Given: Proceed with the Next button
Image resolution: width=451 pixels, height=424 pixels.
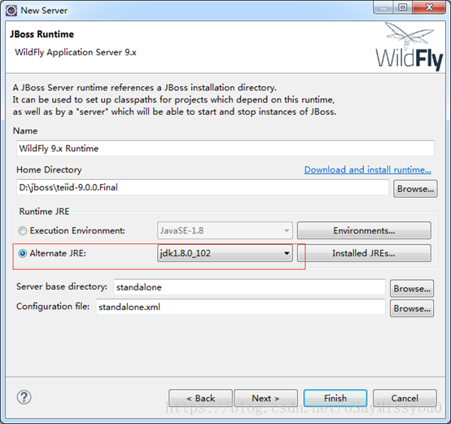Looking at the screenshot, I should tap(265, 398).
